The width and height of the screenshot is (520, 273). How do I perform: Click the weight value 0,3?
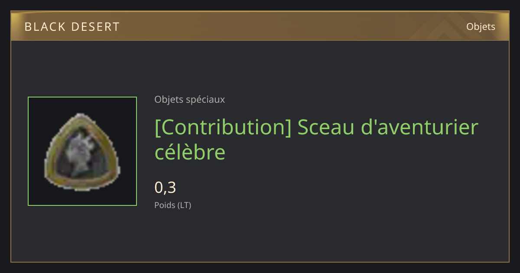click(x=165, y=188)
